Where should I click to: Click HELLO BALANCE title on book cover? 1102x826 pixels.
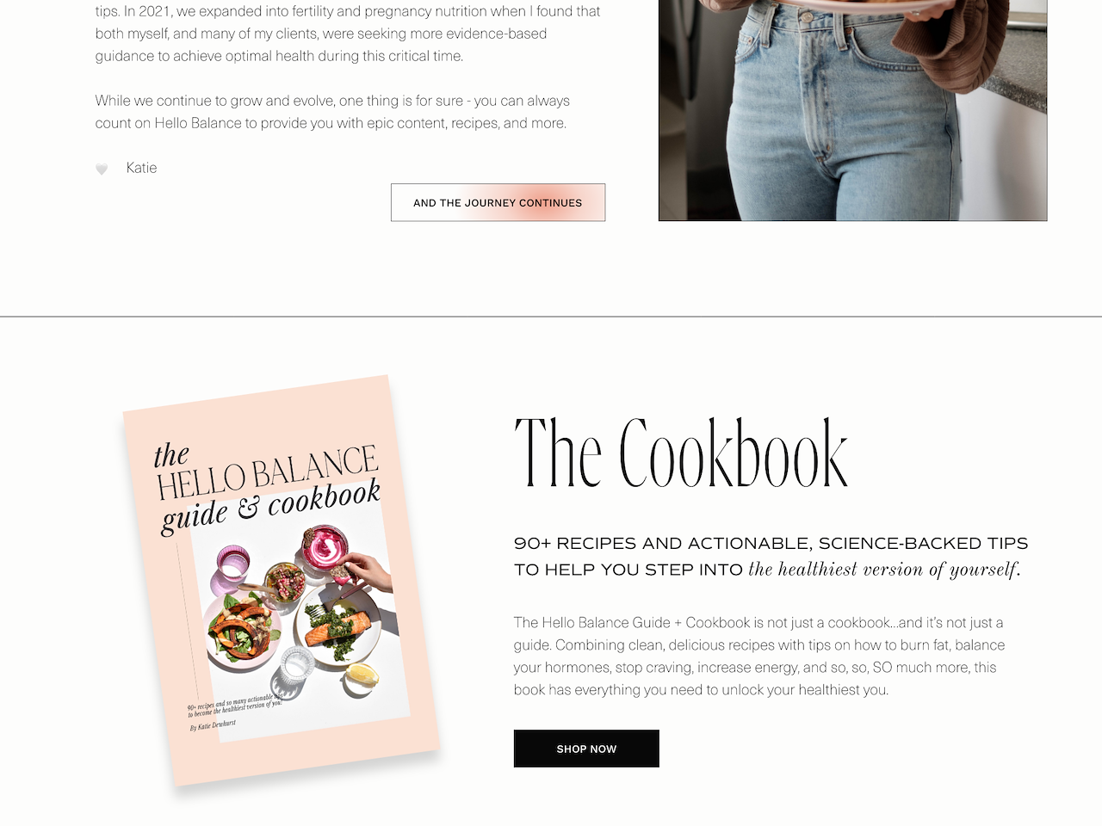click(267, 472)
